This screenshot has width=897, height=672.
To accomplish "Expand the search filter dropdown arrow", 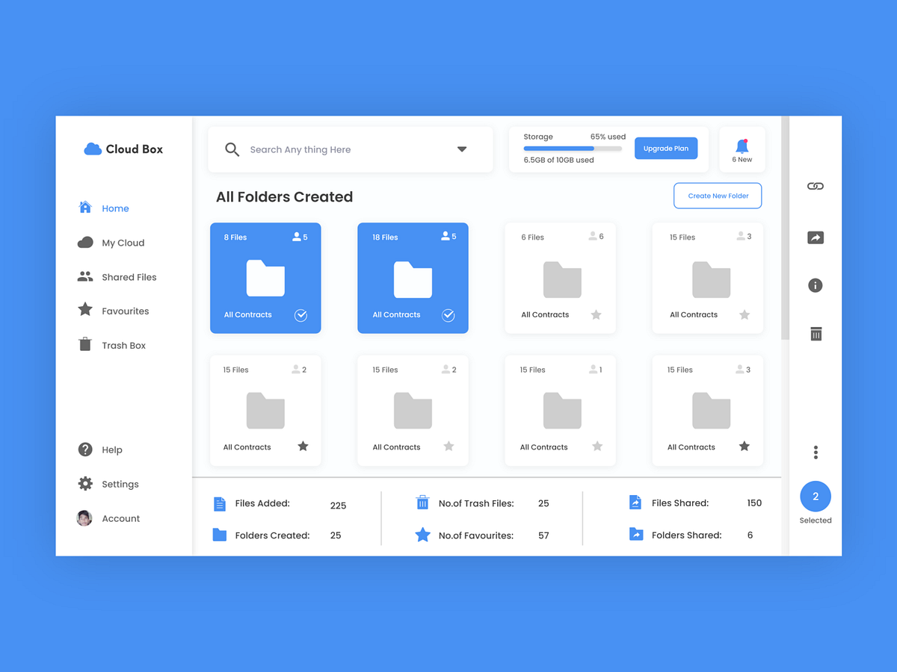I will [462, 149].
